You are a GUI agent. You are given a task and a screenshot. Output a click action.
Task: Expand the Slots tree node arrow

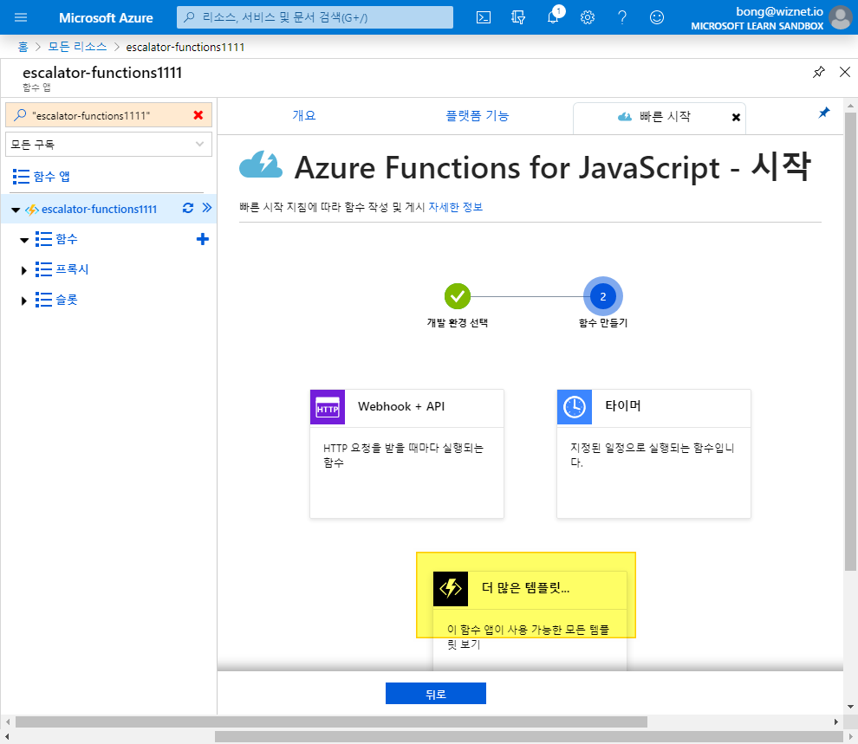point(23,301)
